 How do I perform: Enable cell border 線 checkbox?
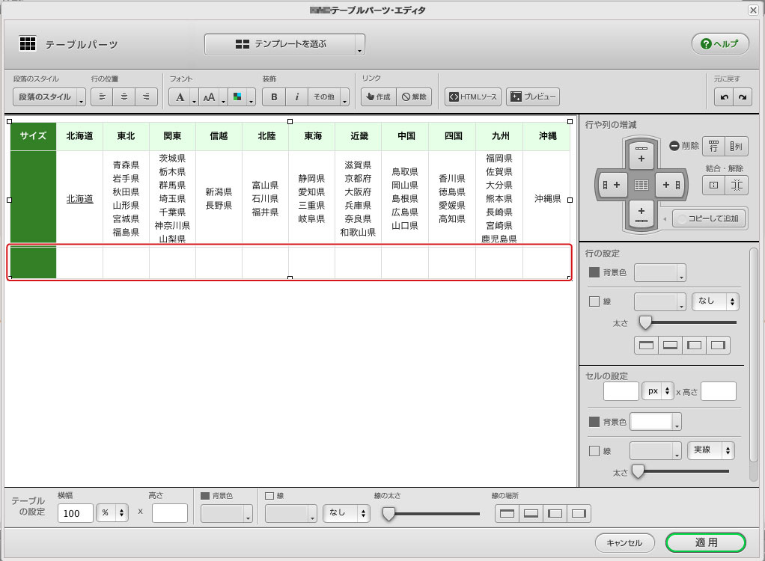[594, 451]
